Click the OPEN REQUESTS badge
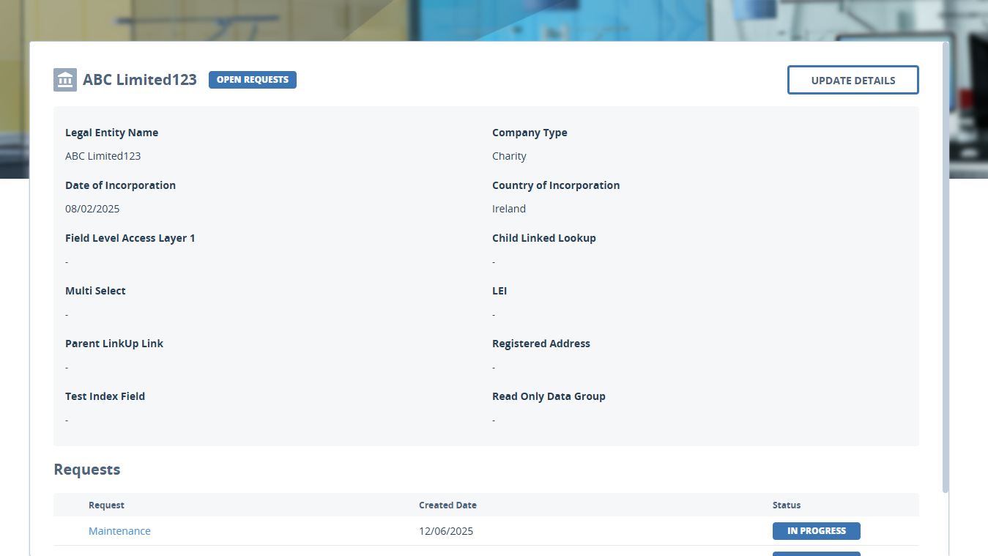This screenshot has height=556, width=988. point(252,79)
